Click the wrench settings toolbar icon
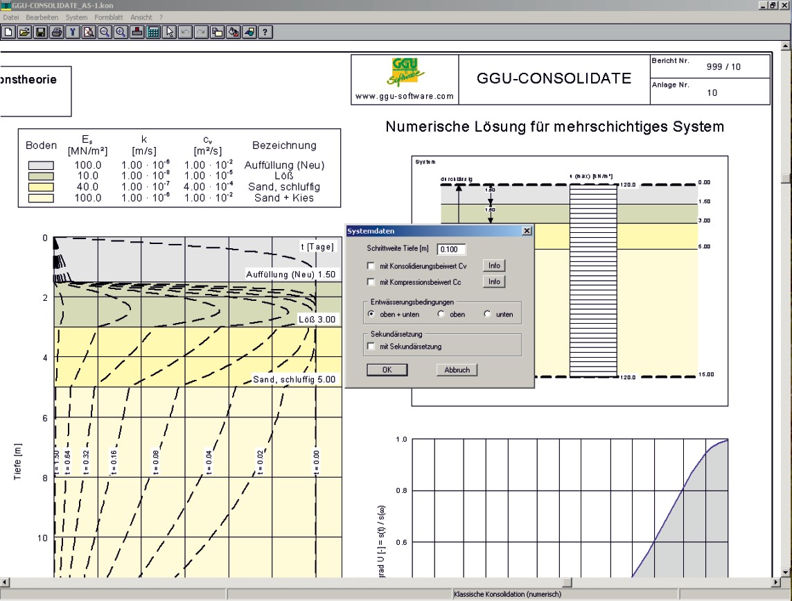Image resolution: width=792 pixels, height=601 pixels. pos(73,33)
